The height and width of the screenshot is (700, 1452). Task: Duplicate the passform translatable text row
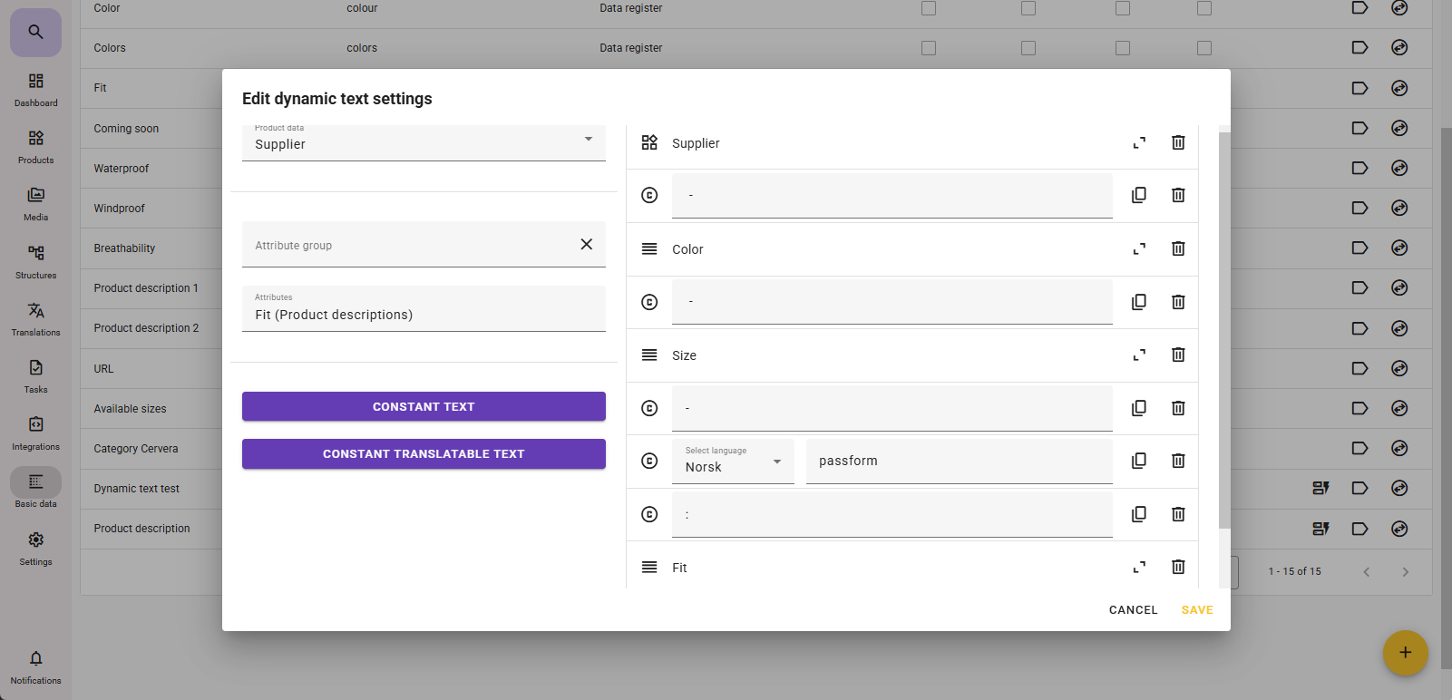(x=1139, y=461)
